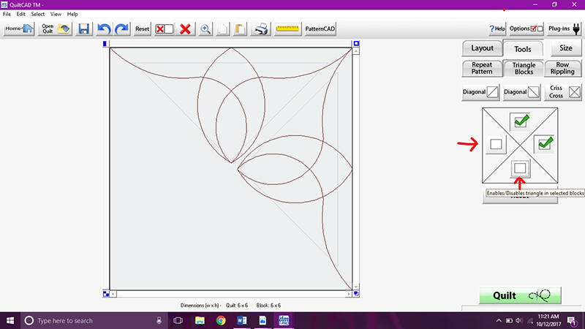Enable the bottom triangle checkbox

[x=520, y=168]
